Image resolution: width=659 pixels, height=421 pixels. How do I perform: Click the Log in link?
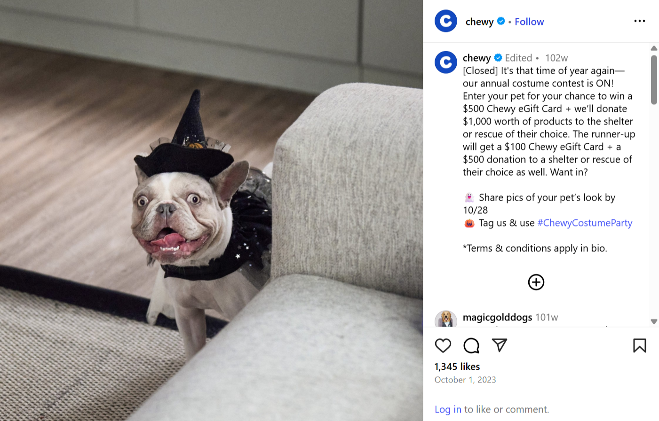click(448, 409)
